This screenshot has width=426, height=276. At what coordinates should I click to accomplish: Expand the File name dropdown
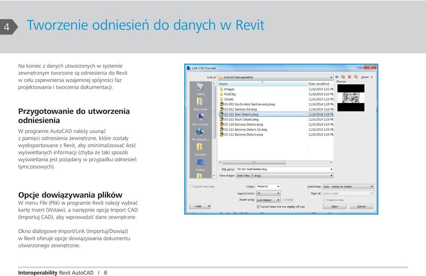(331, 169)
